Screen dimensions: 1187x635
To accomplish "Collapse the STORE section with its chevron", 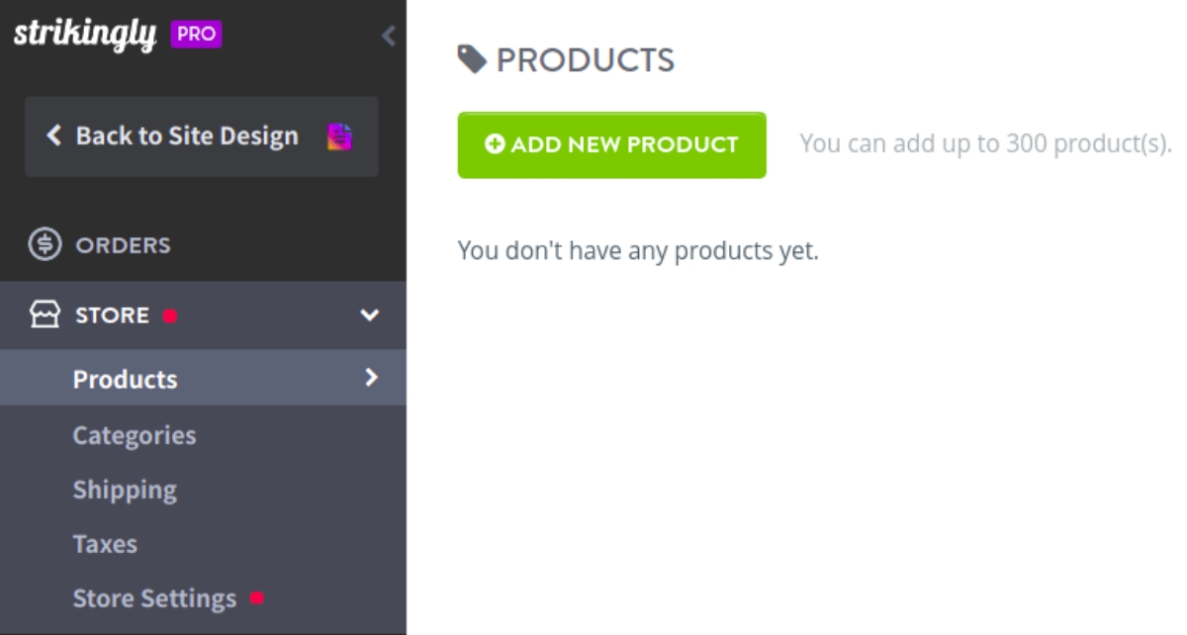I will coord(370,315).
